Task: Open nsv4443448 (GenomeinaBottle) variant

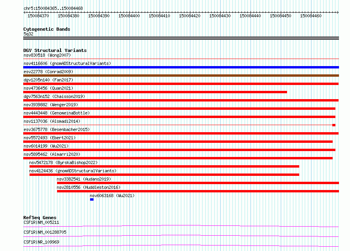Action: click(57, 113)
